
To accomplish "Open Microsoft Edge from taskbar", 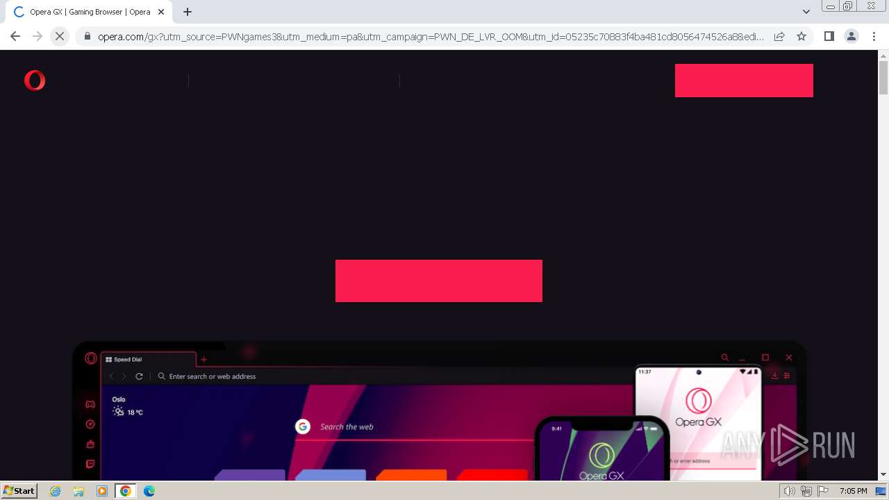I will [x=149, y=491].
